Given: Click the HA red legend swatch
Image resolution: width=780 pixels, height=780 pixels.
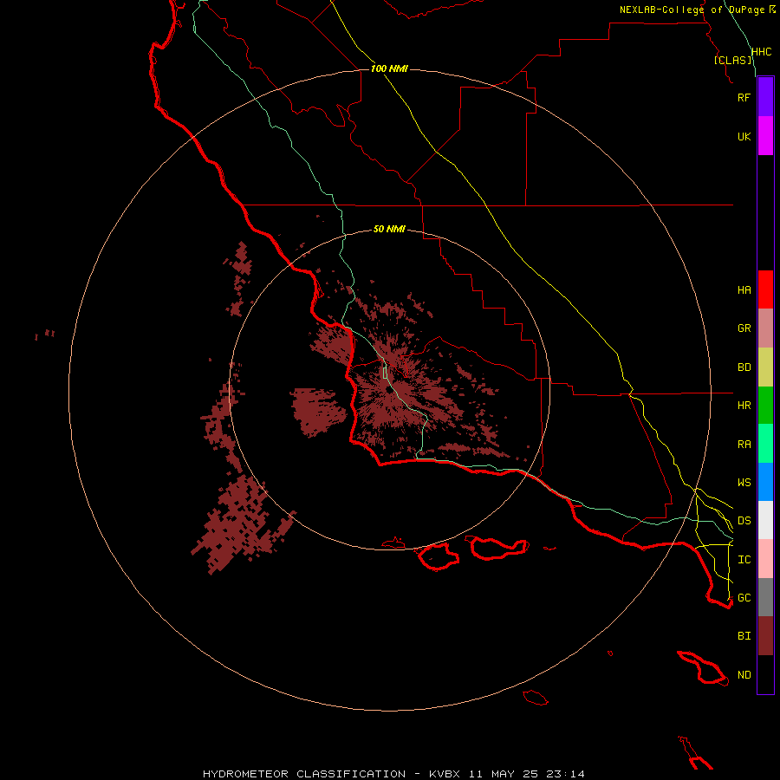Looking at the screenshot, I should point(765,289).
